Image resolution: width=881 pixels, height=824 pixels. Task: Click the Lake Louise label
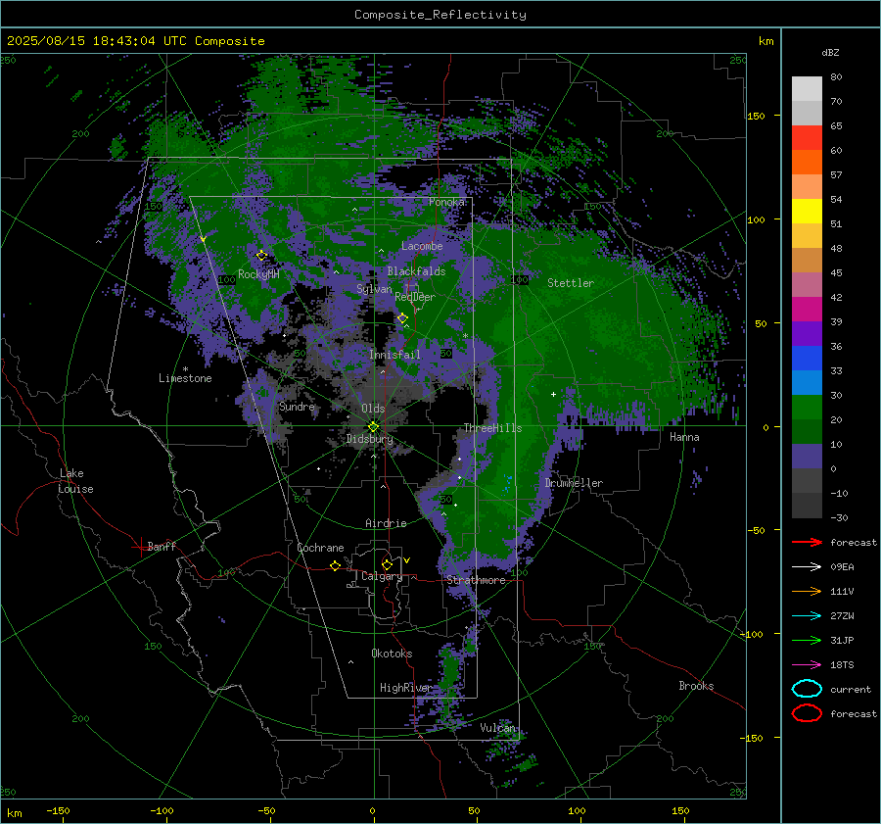[x=75, y=481]
